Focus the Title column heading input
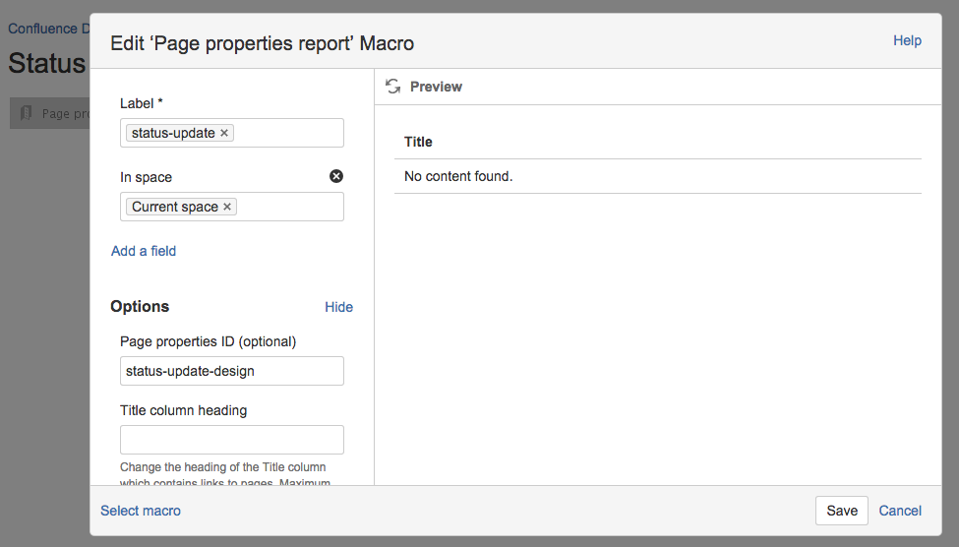Image resolution: width=959 pixels, height=547 pixels. point(232,440)
